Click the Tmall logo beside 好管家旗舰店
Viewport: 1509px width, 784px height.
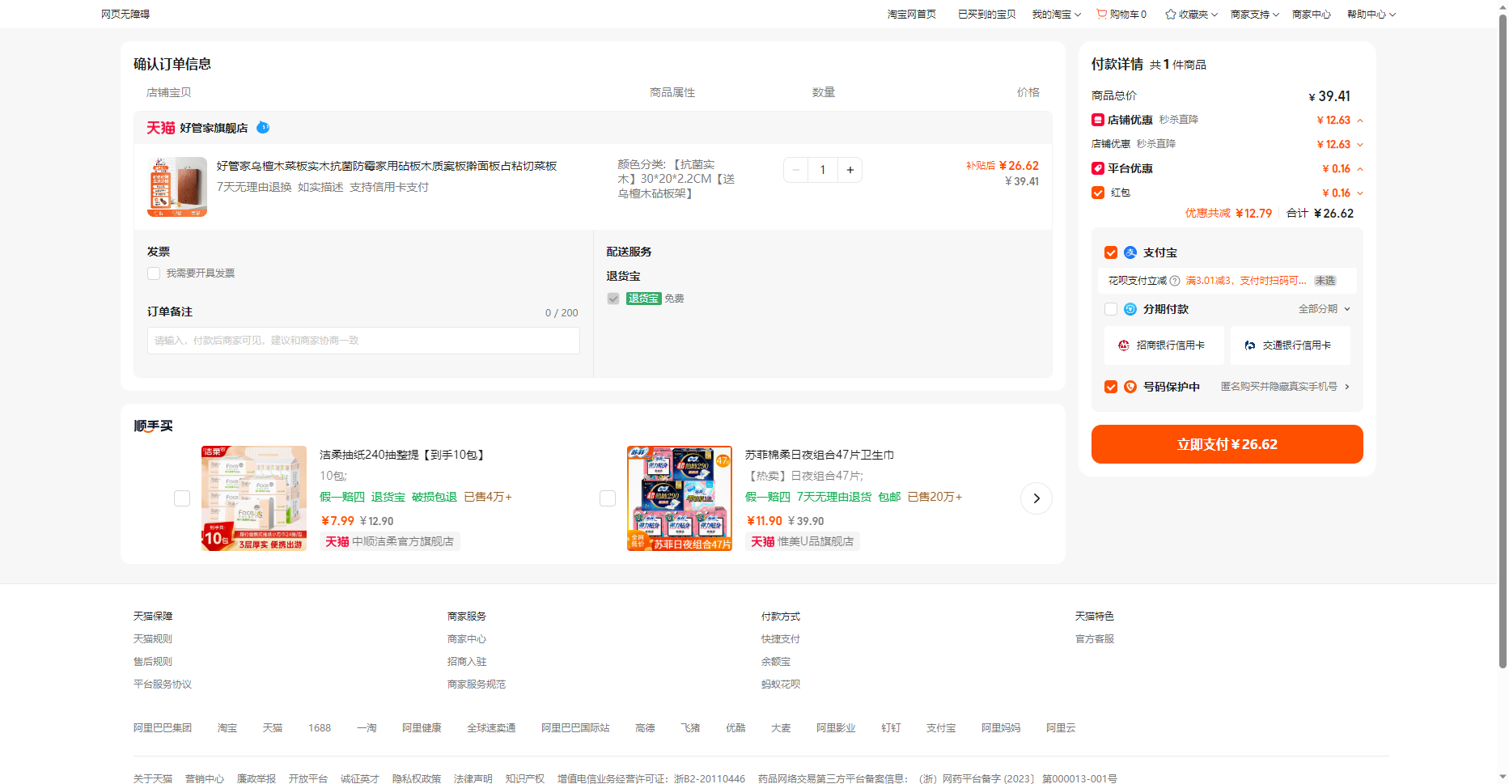click(160, 128)
